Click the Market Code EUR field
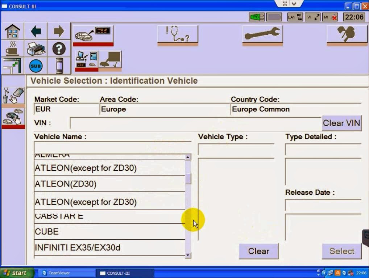 coord(67,109)
